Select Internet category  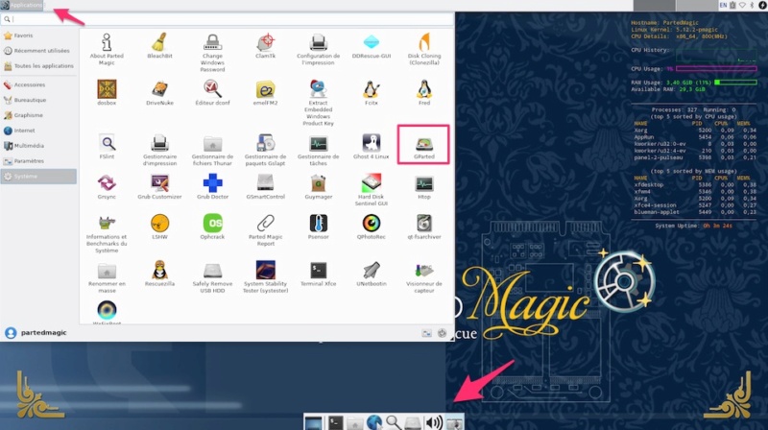tap(38, 131)
